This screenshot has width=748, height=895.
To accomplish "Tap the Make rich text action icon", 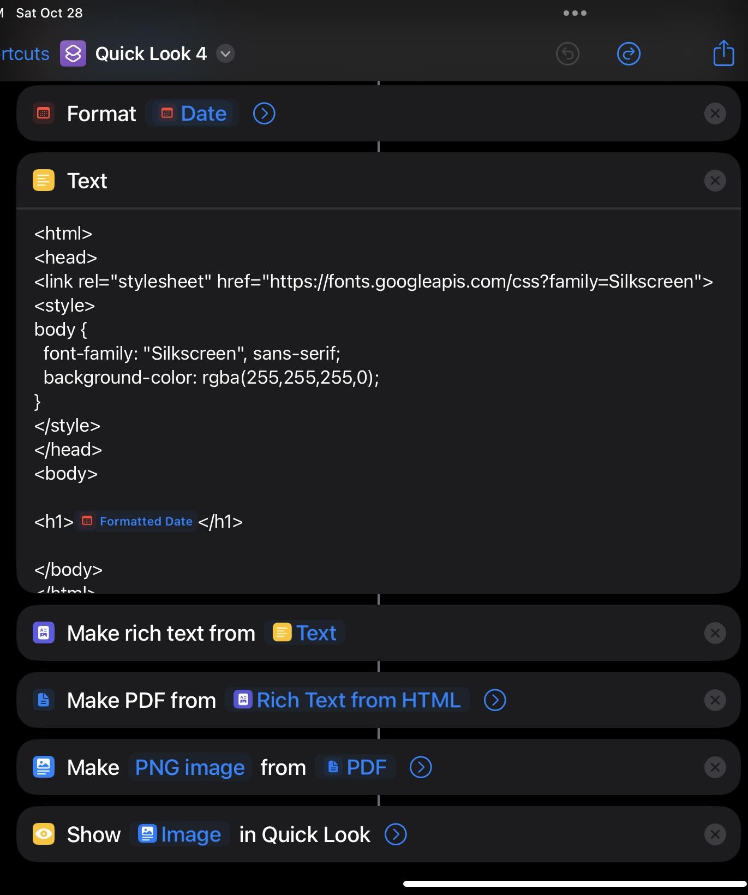I will tap(44, 633).
